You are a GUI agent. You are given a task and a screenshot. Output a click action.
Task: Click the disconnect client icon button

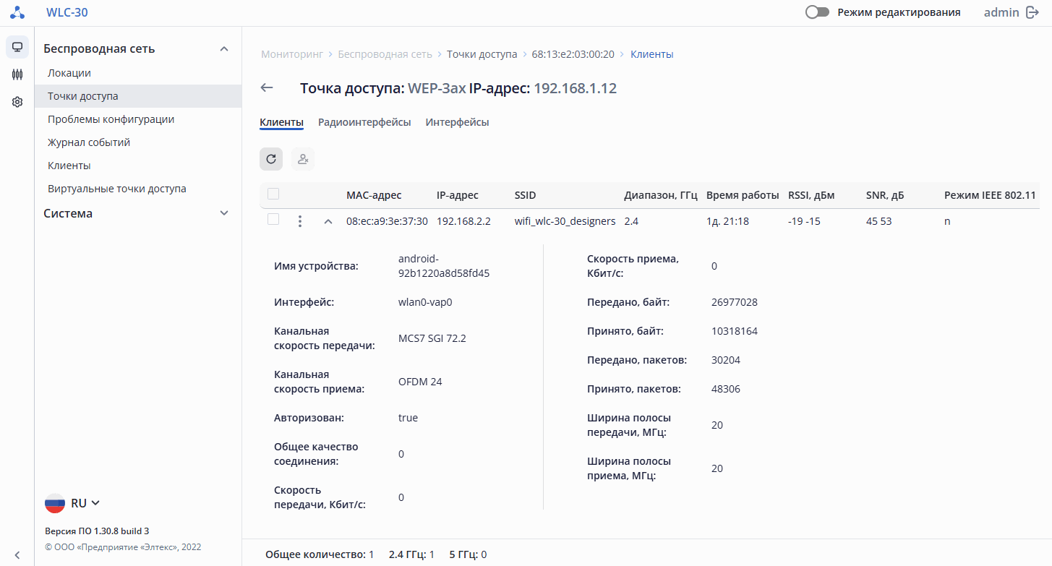pyautogui.click(x=303, y=159)
